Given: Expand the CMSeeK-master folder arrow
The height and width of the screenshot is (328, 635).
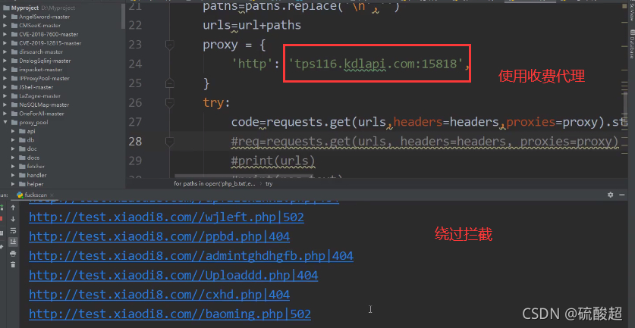Looking at the screenshot, I should coord(5,26).
